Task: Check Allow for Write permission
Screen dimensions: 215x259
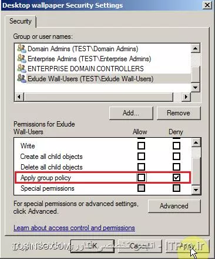Action: [x=141, y=146]
